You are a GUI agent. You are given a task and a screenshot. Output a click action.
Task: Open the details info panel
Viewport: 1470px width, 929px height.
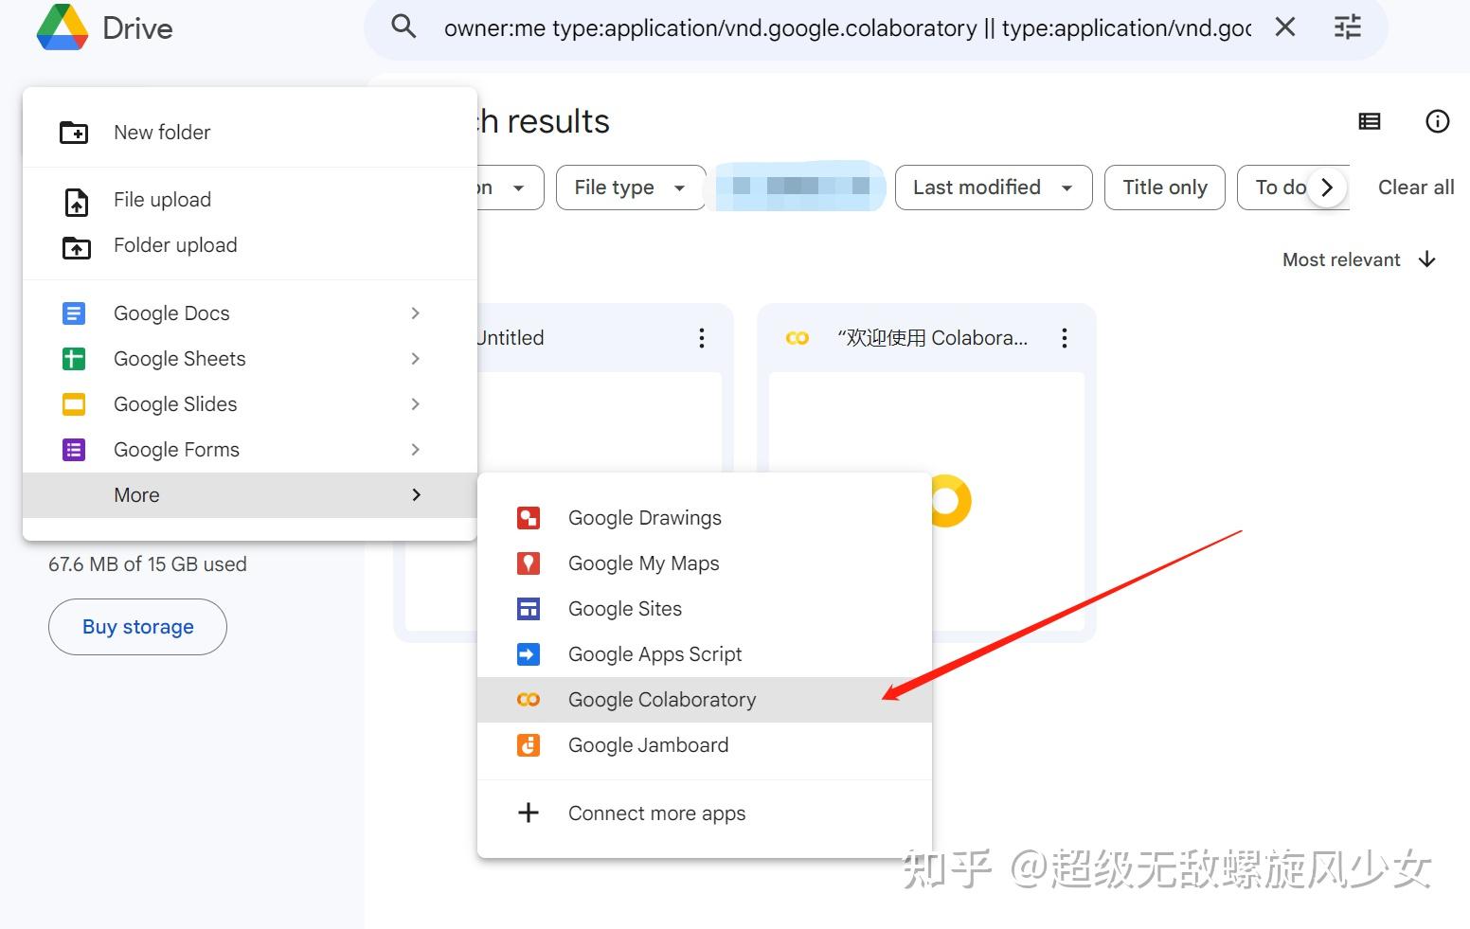1437,121
